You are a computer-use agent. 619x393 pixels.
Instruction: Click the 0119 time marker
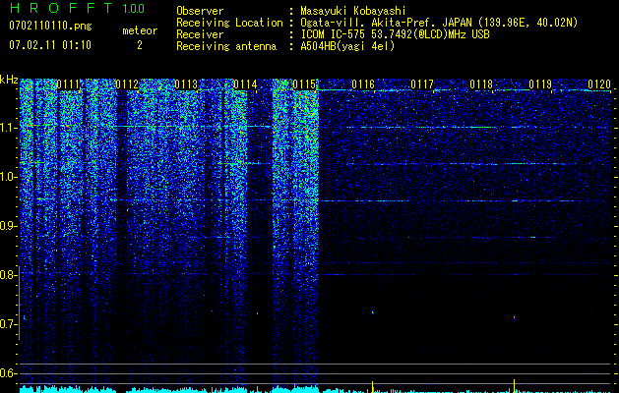click(x=540, y=84)
